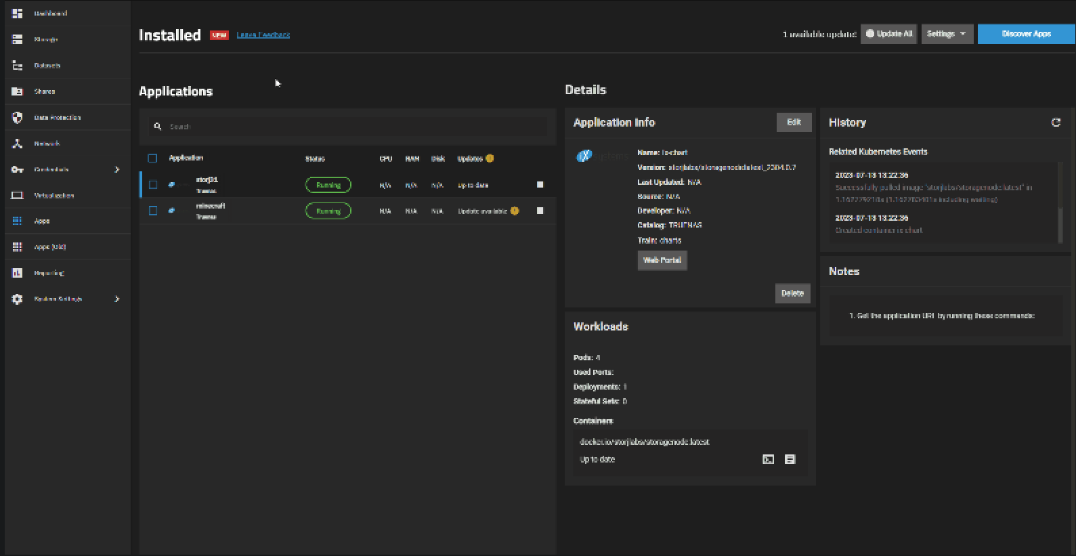
Task: Open the Shares sidebar icon
Action: click(x=18, y=91)
